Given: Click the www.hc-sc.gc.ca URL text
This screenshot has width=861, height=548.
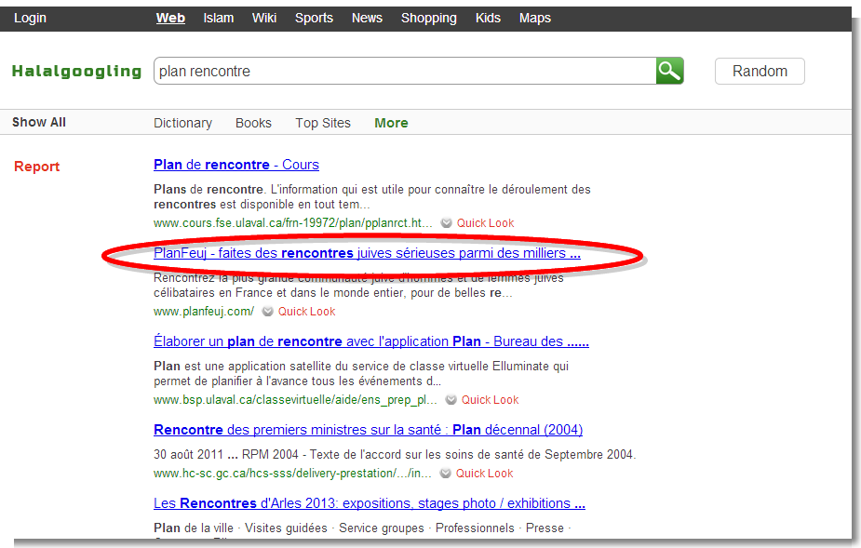Looking at the screenshot, I should click(292, 474).
